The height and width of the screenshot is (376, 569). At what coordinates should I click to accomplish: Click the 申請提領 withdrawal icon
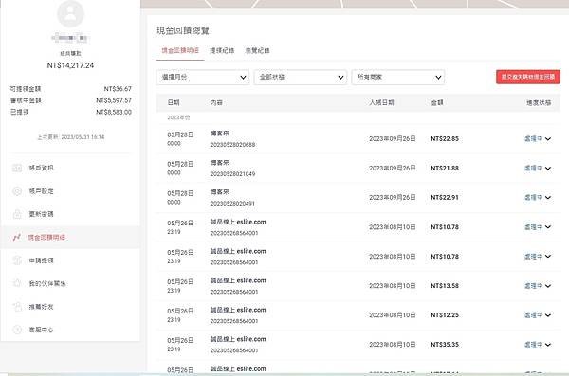[17, 260]
